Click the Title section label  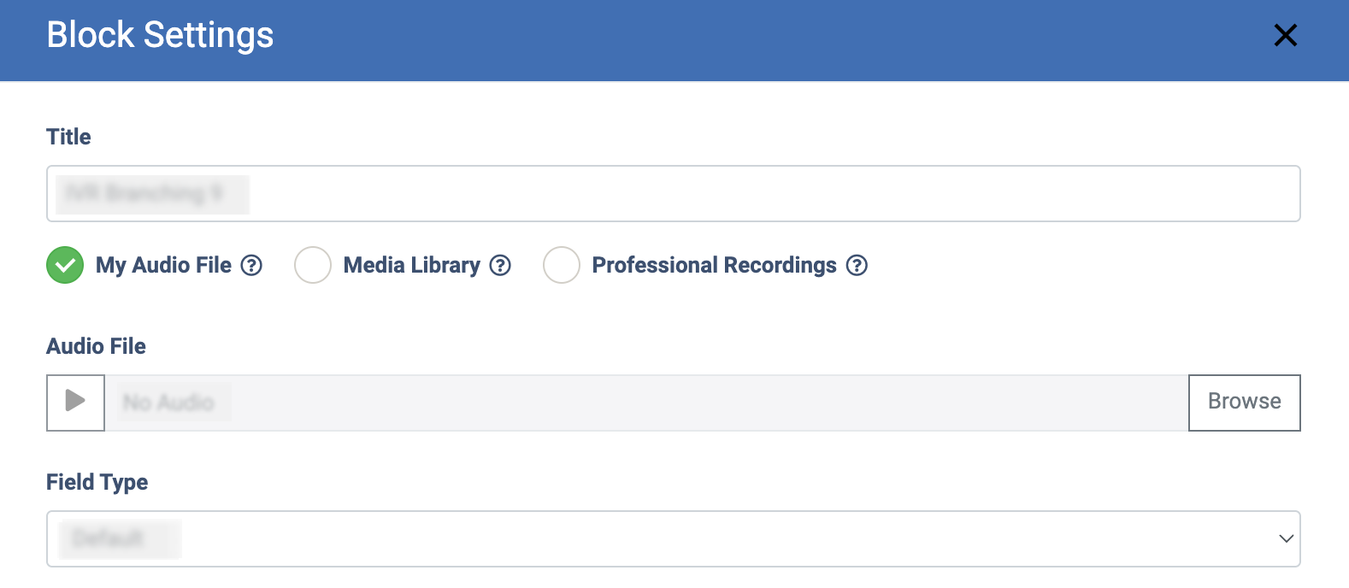(x=68, y=137)
